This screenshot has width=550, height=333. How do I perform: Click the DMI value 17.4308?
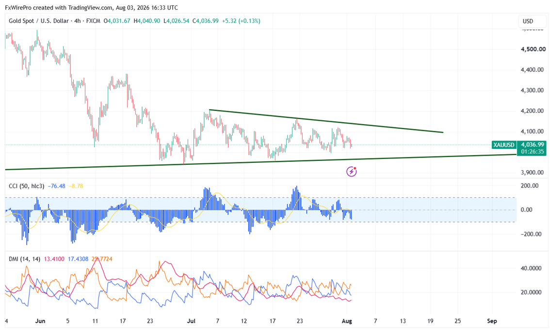pos(78,259)
